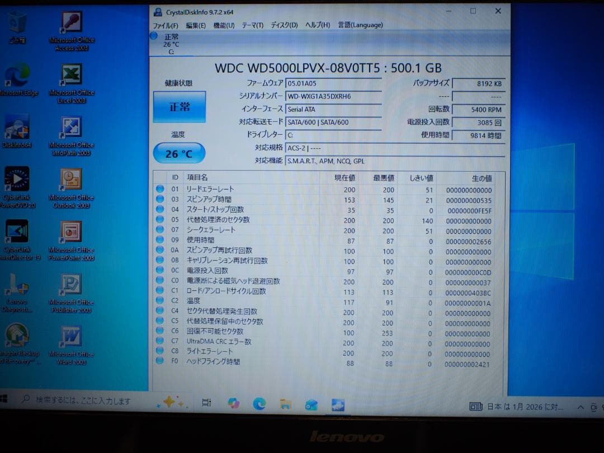Open the ファイル(F) menu
Image resolution: width=604 pixels, height=453 pixels.
tap(165, 25)
